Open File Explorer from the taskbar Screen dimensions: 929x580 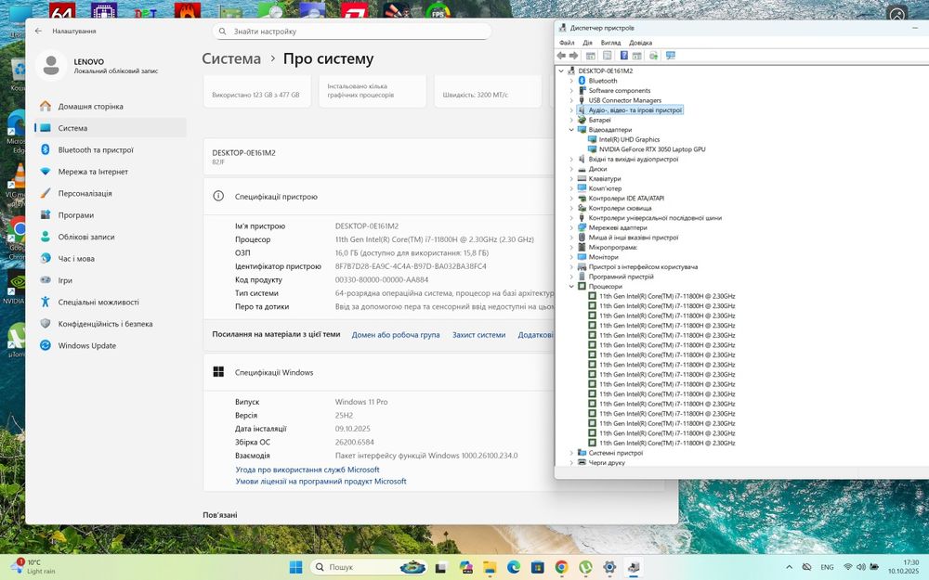point(490,567)
